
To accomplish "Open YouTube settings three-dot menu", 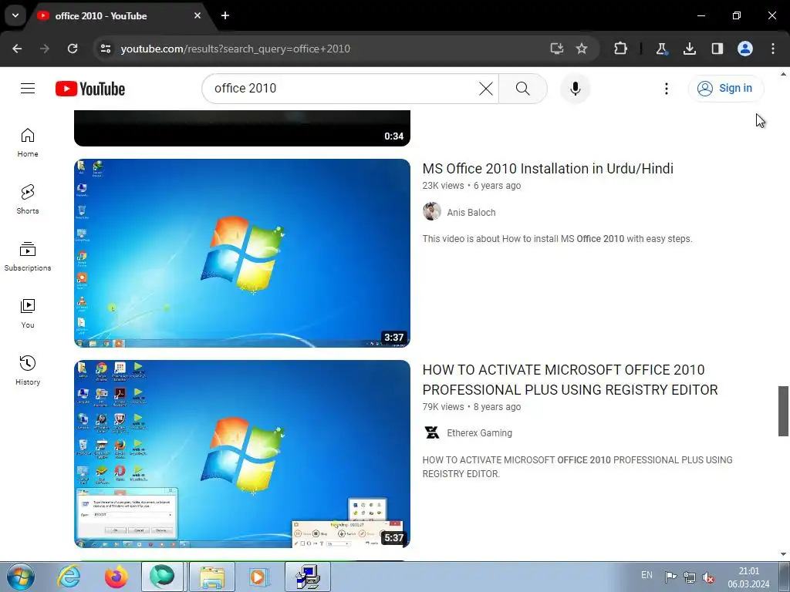I will (666, 89).
